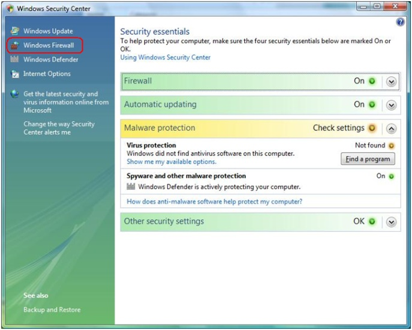Open Windows Defender from the sidebar
The width and height of the screenshot is (412, 330).
coord(51,59)
